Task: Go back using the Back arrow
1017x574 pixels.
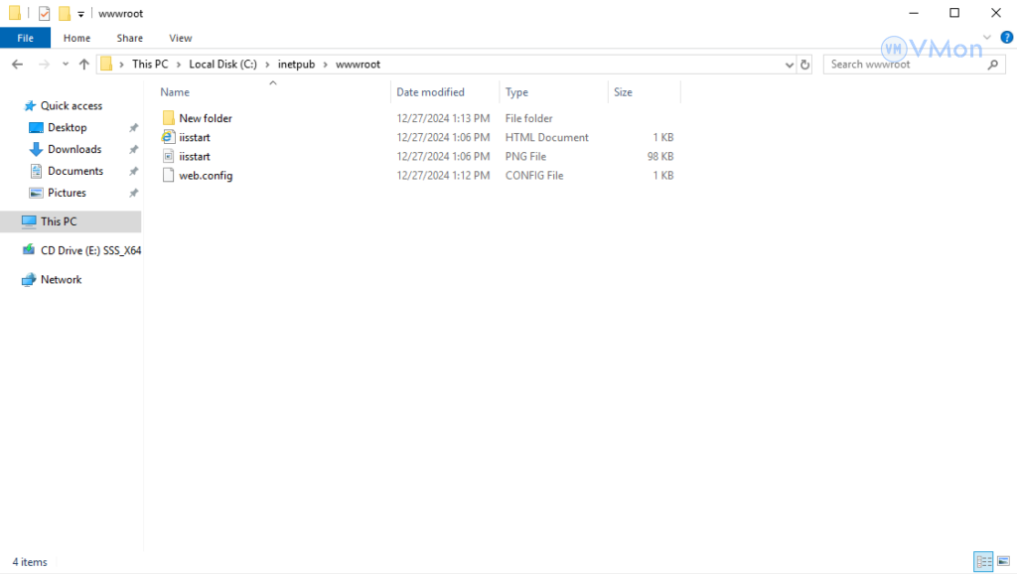Action: click(x=17, y=65)
